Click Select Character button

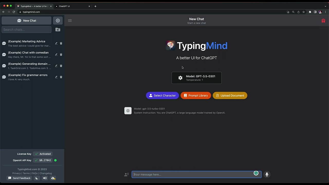tap(162, 96)
